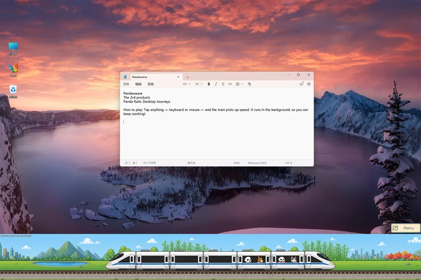Select the Recycle Bin desktop icon
Image resolution: width=421 pixels, height=280 pixels.
tap(13, 92)
